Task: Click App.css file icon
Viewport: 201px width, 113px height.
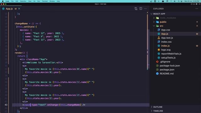Action: tap(159, 30)
